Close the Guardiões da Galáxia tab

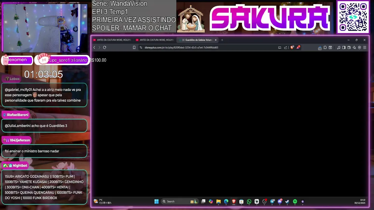click(x=216, y=40)
